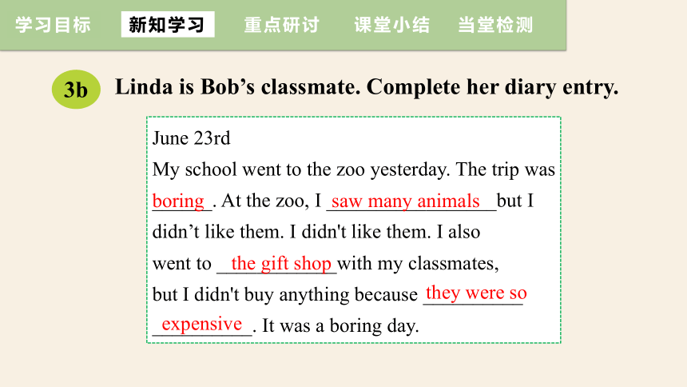Select the red answer 'boring'
Image resolution: width=687 pixels, height=387 pixels.
coord(178,201)
